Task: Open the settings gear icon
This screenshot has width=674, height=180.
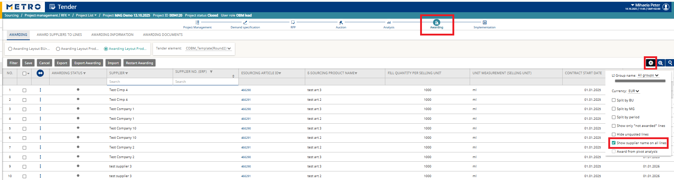Action: tap(651, 63)
